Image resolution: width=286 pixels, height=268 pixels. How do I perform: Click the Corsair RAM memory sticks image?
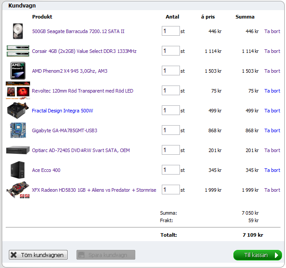tap(18, 51)
